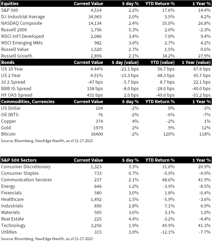Click the Communication Services row label
Image resolution: width=212 pixels, height=242 pixels.
tap(27, 180)
